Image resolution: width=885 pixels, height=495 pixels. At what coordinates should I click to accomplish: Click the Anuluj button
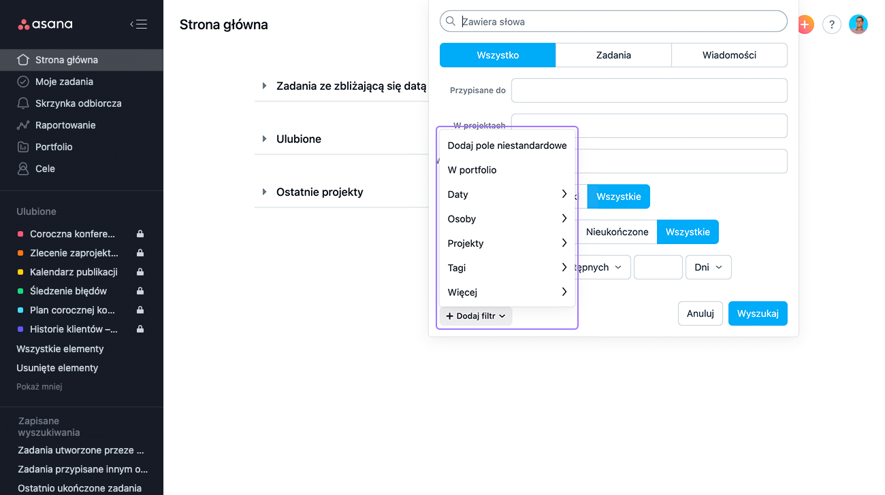coord(701,313)
